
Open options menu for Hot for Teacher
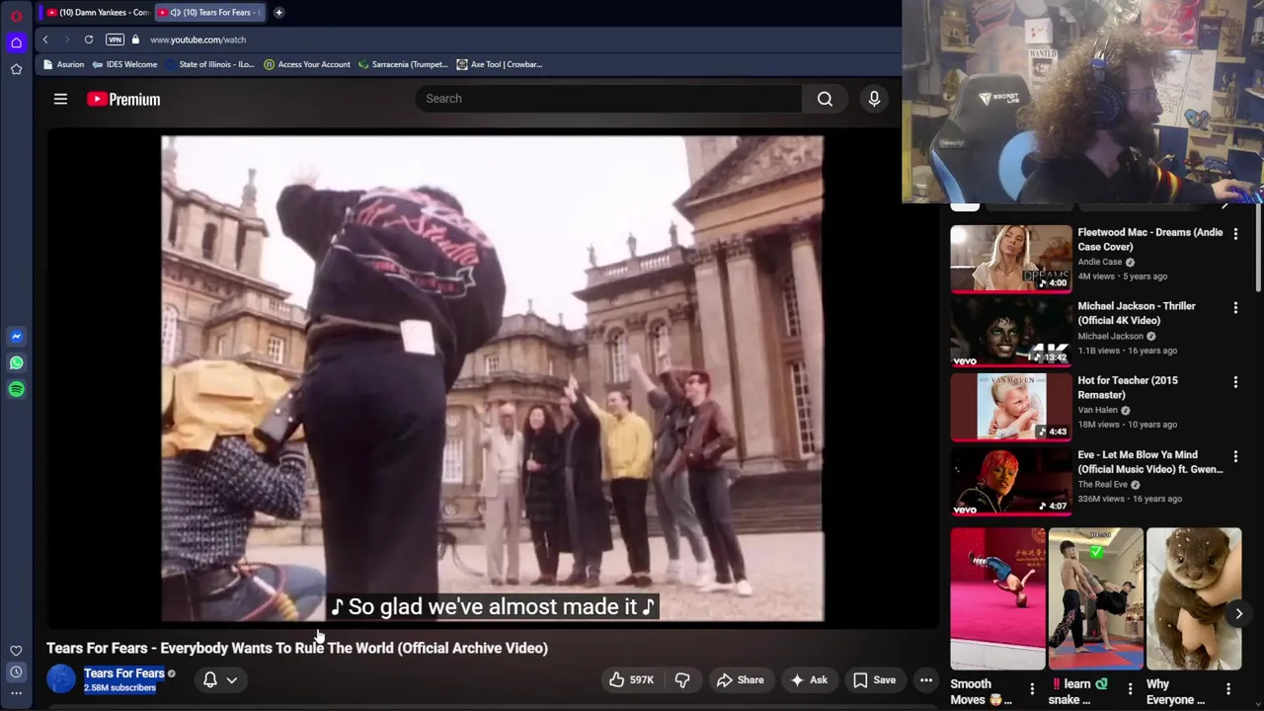tap(1235, 382)
